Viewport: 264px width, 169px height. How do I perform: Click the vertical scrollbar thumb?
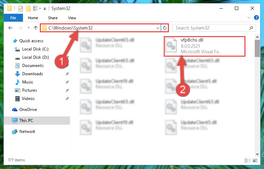[257, 48]
